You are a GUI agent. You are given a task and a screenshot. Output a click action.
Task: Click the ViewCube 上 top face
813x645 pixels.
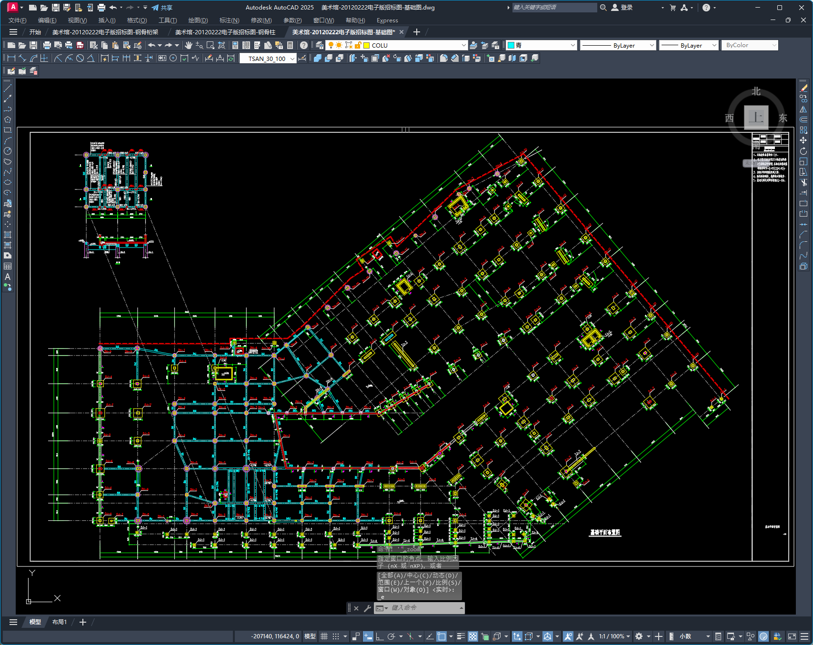pyautogui.click(x=756, y=117)
